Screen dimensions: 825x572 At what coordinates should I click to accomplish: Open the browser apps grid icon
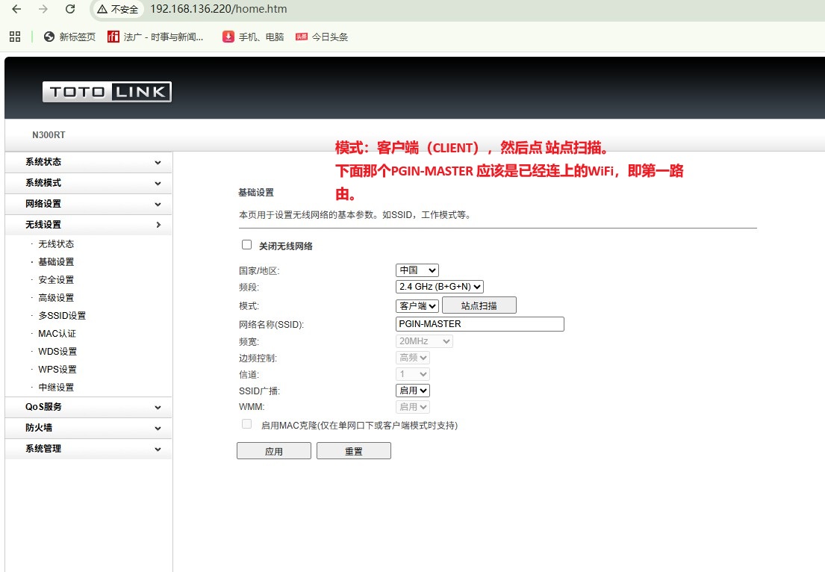click(15, 37)
